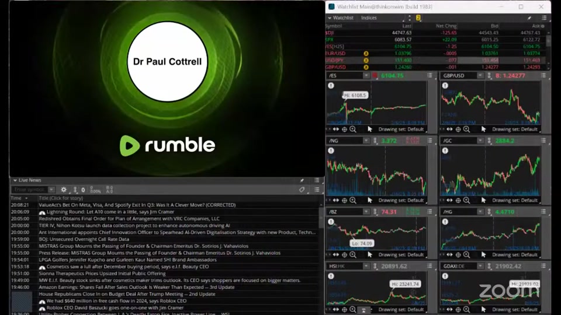Screen dimensions: 561x315
Task: Click the pan arrows icon in /HG chart
Action: (x=449, y=254)
